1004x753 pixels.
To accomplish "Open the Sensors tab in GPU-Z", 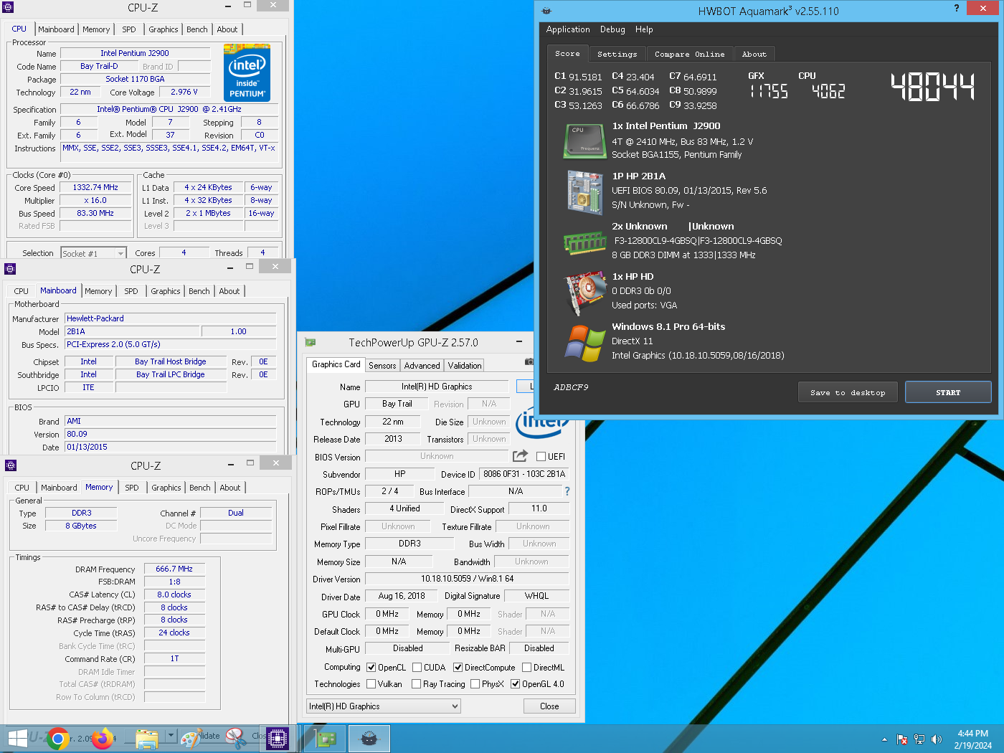I will [x=382, y=366].
